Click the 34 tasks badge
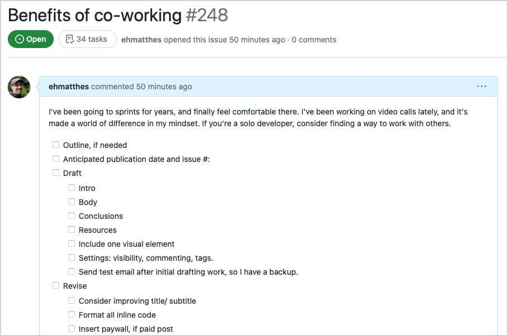This screenshot has width=508, height=335. click(x=87, y=39)
